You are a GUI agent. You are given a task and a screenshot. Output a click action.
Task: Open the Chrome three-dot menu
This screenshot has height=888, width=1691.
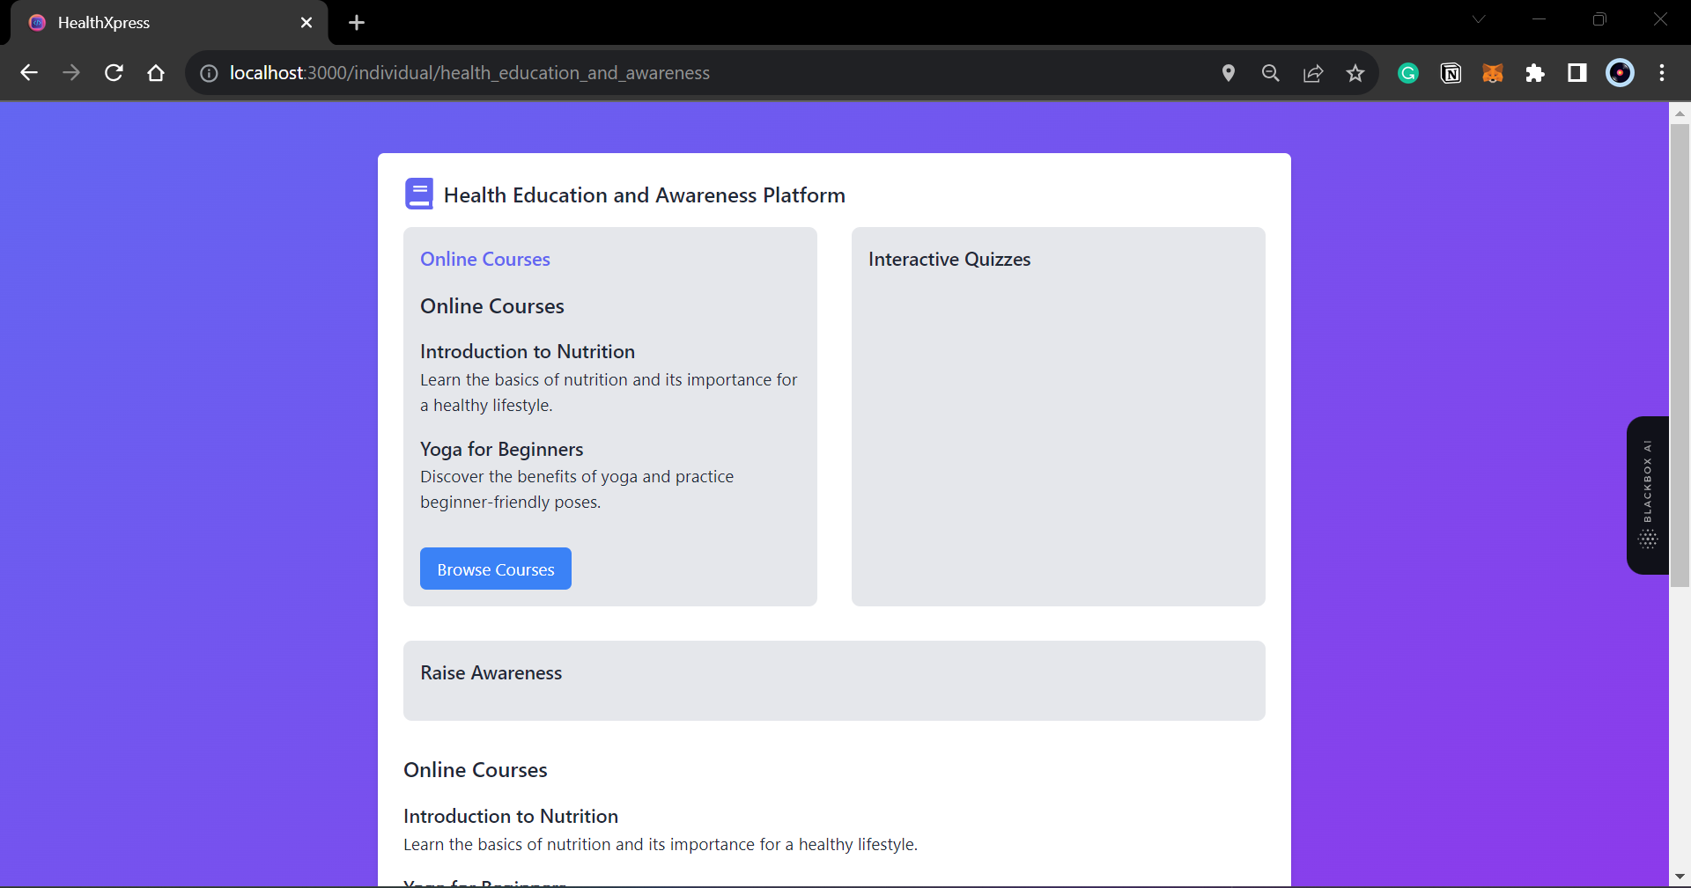[x=1662, y=73]
